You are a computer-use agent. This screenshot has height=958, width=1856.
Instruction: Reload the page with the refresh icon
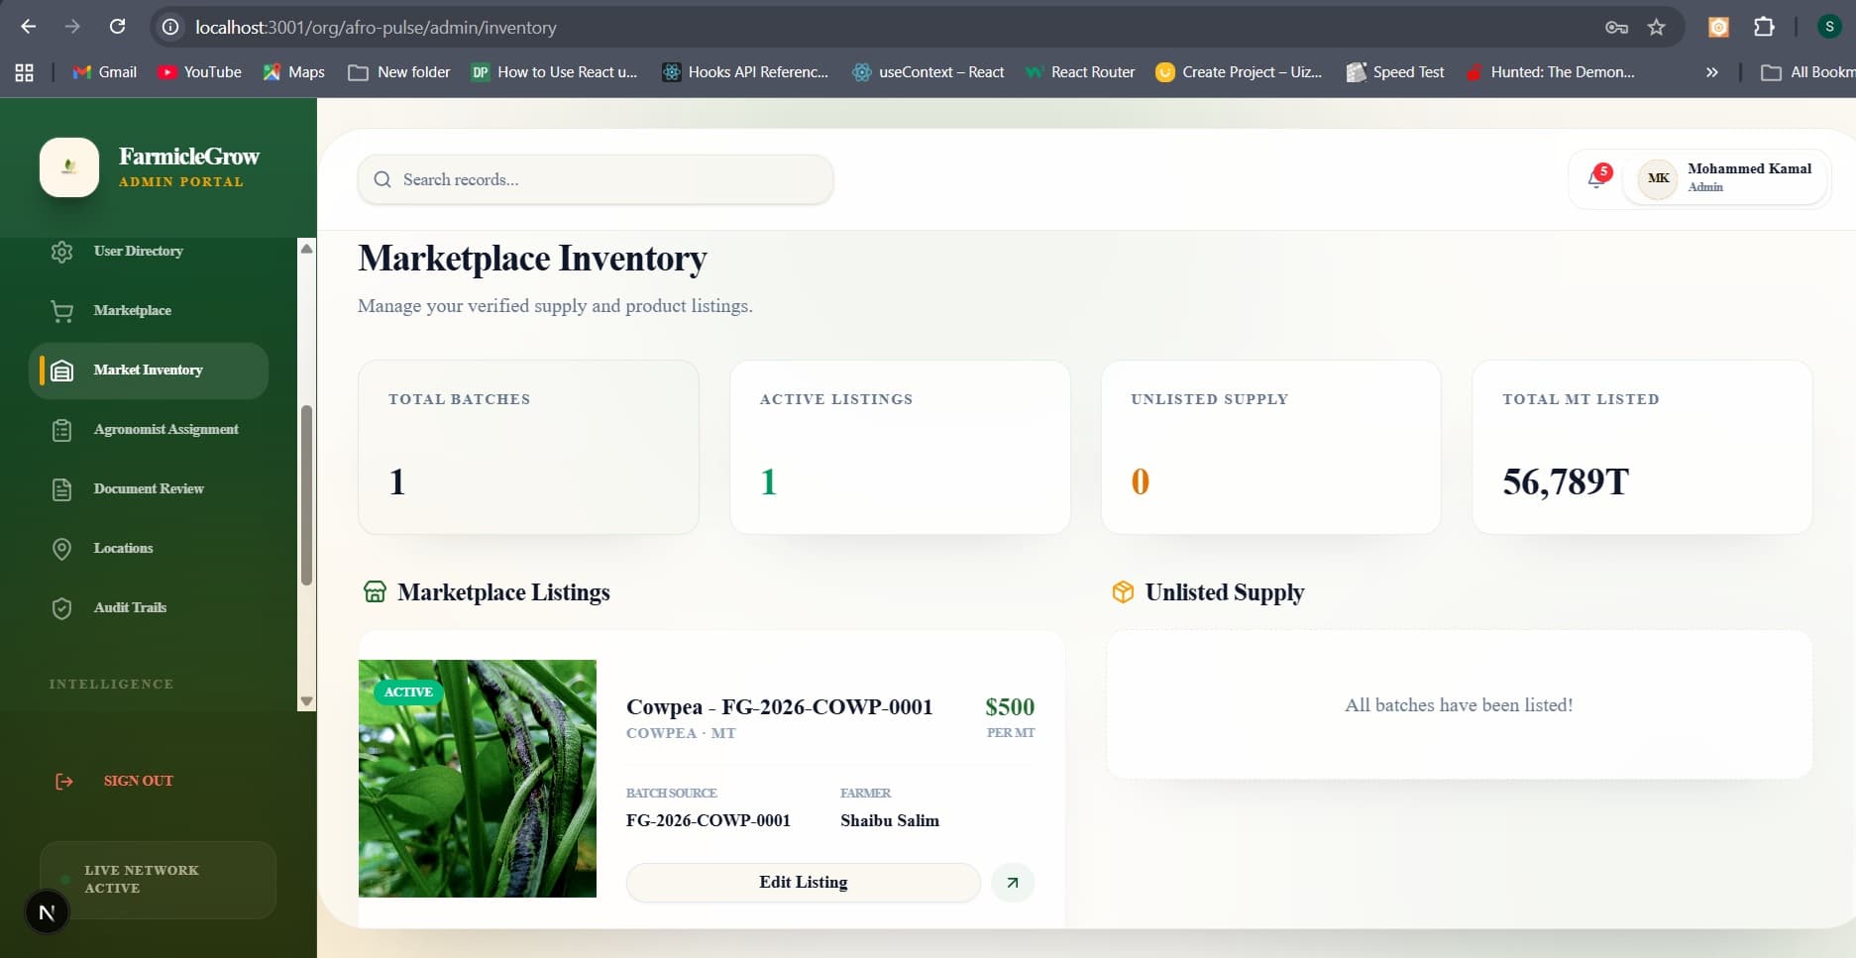pos(117,27)
